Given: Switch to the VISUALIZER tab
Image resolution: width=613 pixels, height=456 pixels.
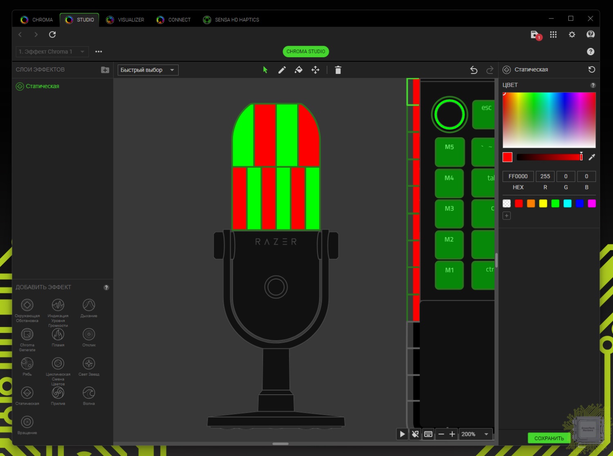Looking at the screenshot, I should pos(125,20).
